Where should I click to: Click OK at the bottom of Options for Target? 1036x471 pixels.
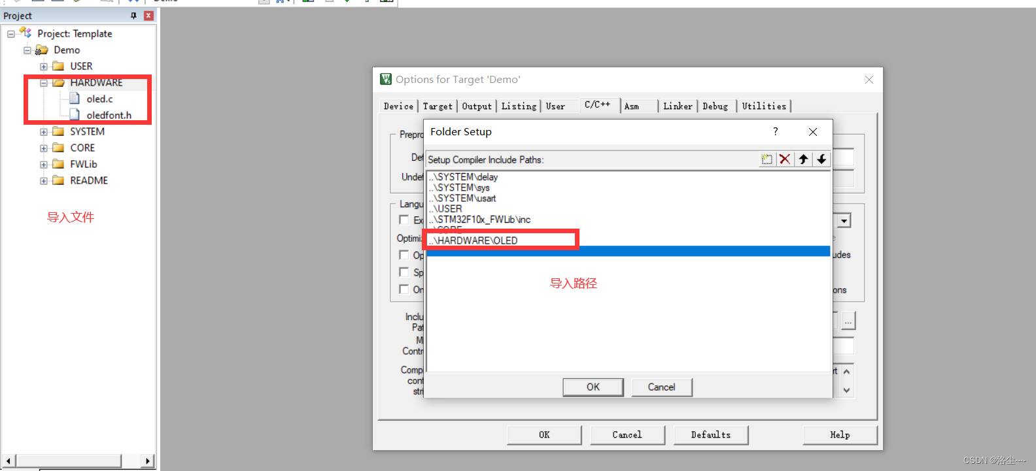[544, 435]
